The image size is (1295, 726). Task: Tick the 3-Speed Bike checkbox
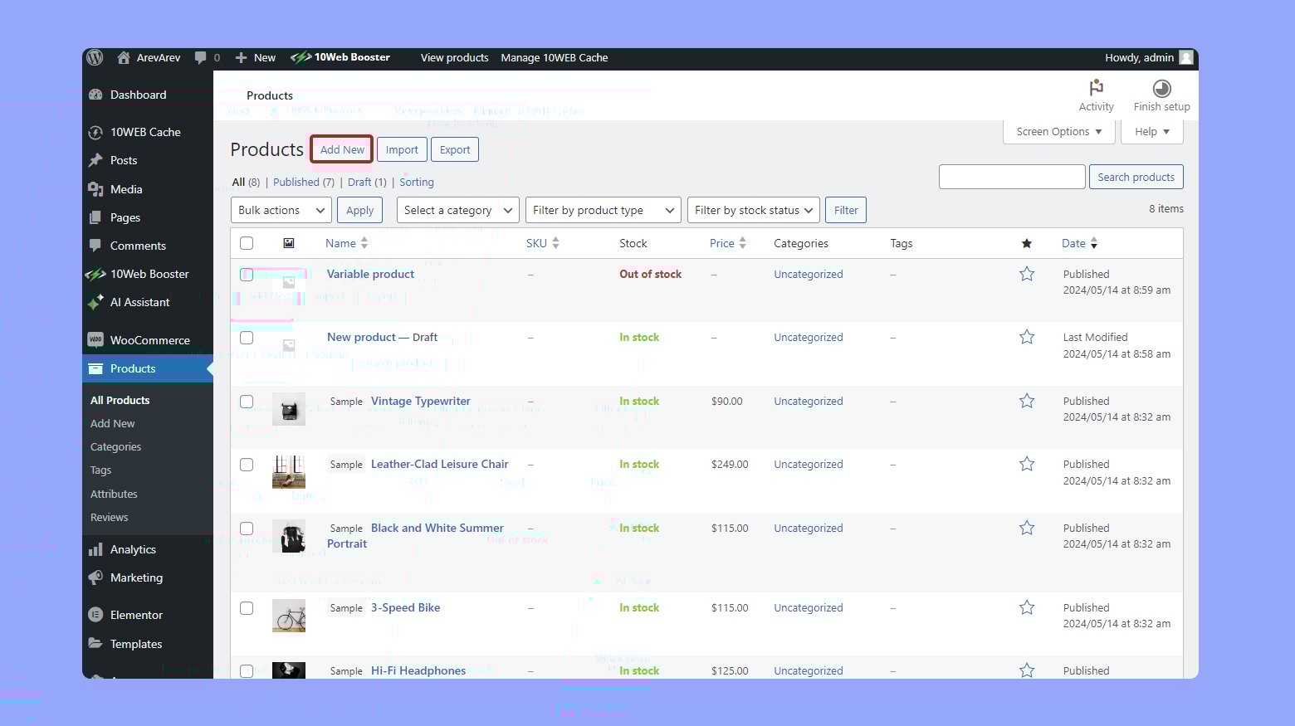click(247, 608)
